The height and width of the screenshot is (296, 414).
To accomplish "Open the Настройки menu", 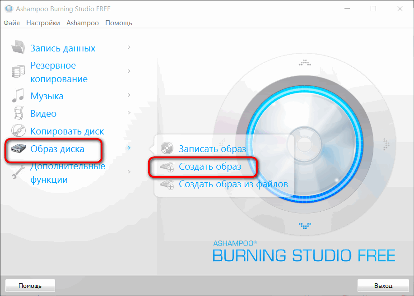I will [x=43, y=23].
